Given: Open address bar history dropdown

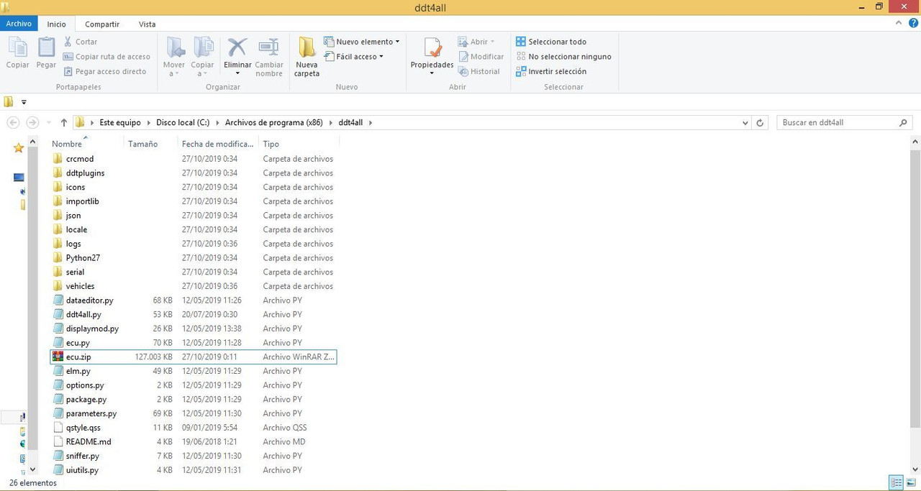Looking at the screenshot, I should 745,123.
